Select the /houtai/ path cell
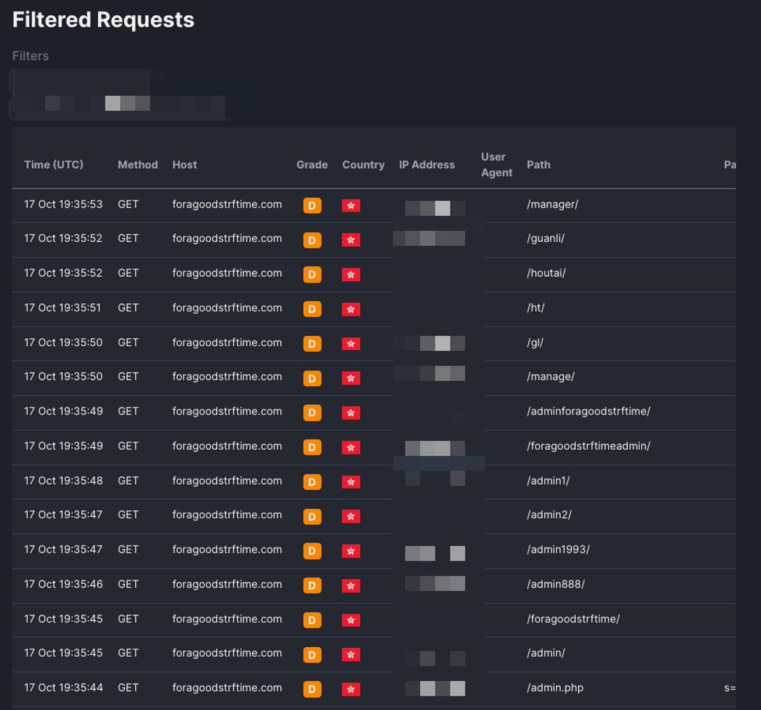 point(546,273)
